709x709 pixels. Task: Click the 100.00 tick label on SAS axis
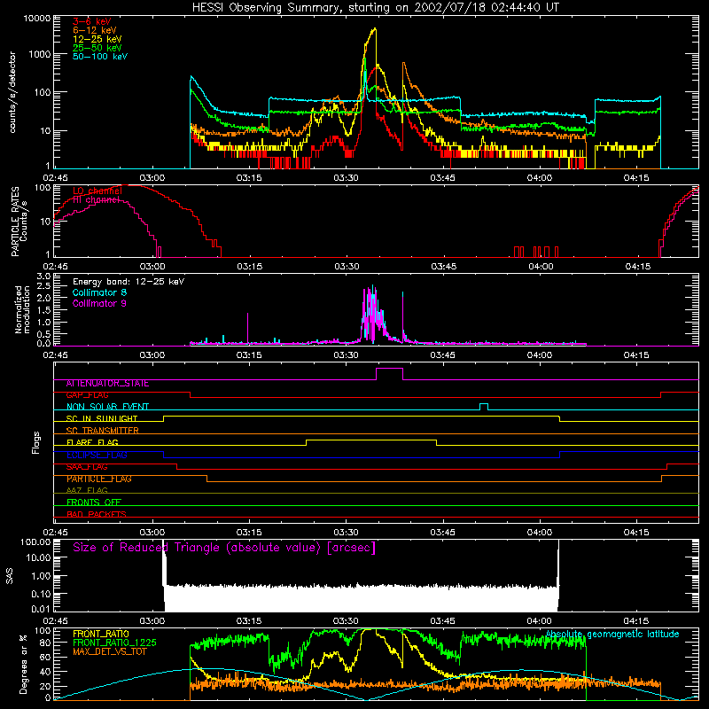tap(36, 541)
